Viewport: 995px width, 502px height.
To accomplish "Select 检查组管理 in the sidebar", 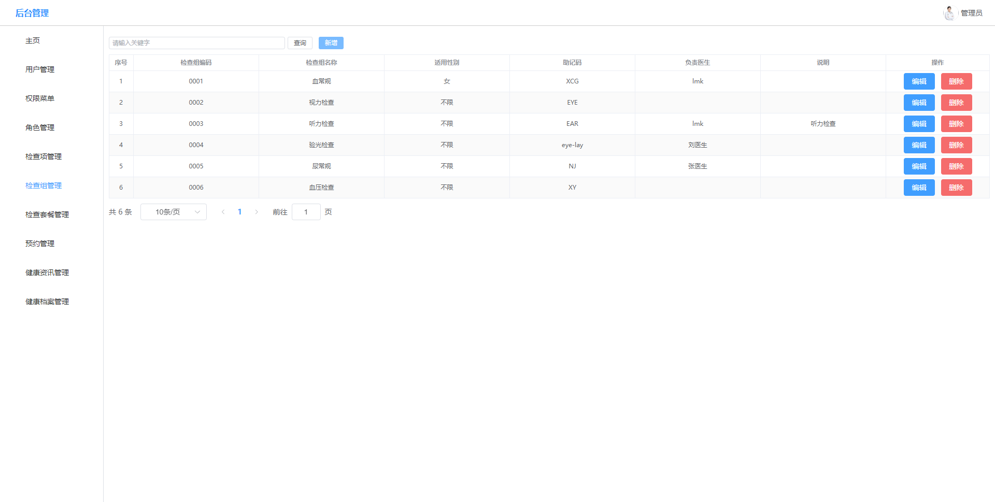I will (44, 185).
